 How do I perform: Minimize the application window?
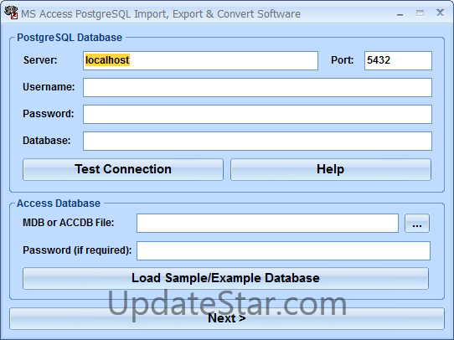[x=400, y=13]
